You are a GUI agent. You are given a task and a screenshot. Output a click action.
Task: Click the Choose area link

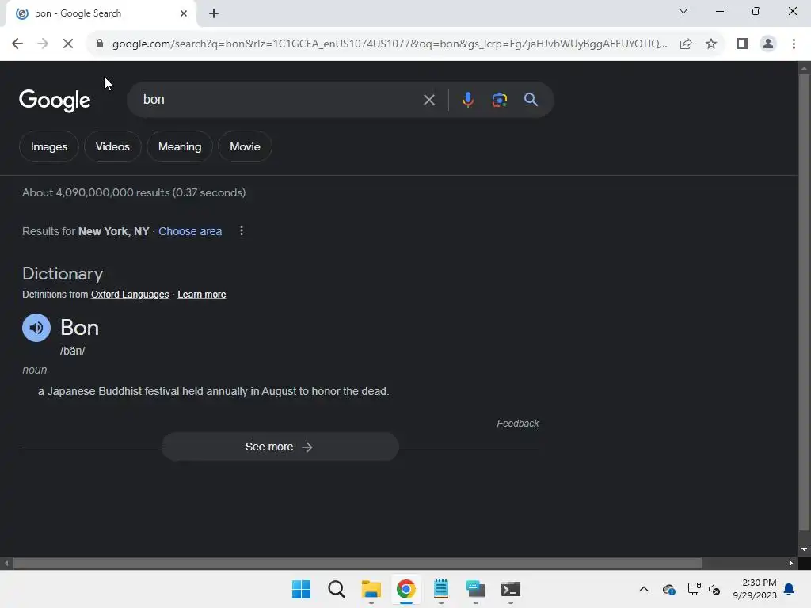[x=190, y=231]
